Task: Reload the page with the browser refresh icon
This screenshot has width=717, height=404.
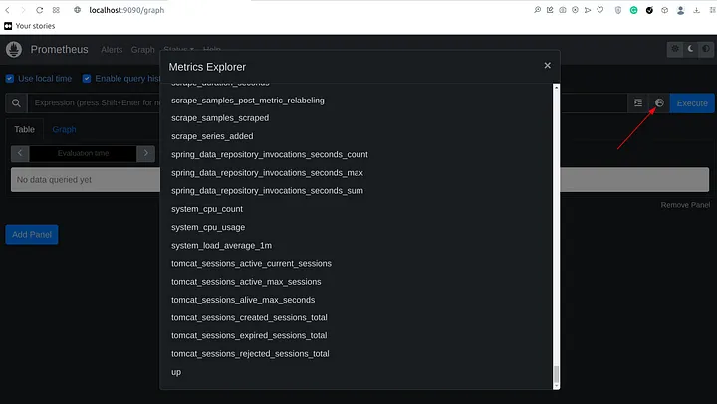Action: coord(39,10)
